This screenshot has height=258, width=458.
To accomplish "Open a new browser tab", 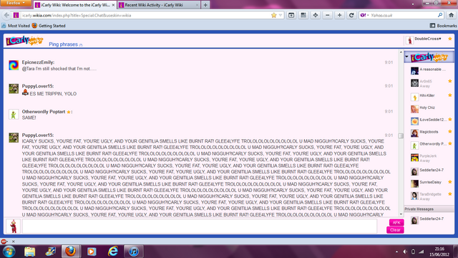I will (x=205, y=5).
